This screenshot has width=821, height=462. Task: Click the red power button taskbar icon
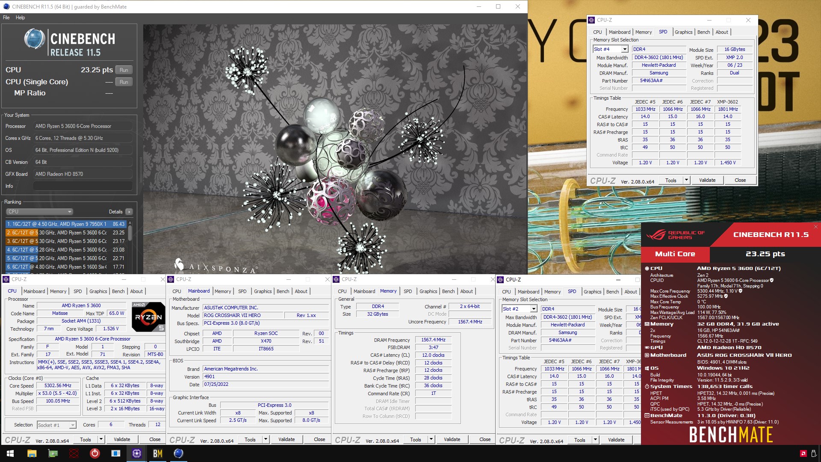[95, 453]
